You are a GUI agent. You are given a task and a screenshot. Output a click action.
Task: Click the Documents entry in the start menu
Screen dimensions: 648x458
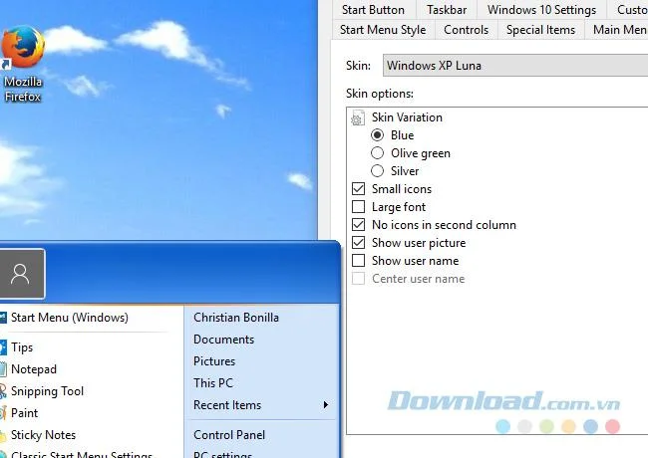[223, 340]
